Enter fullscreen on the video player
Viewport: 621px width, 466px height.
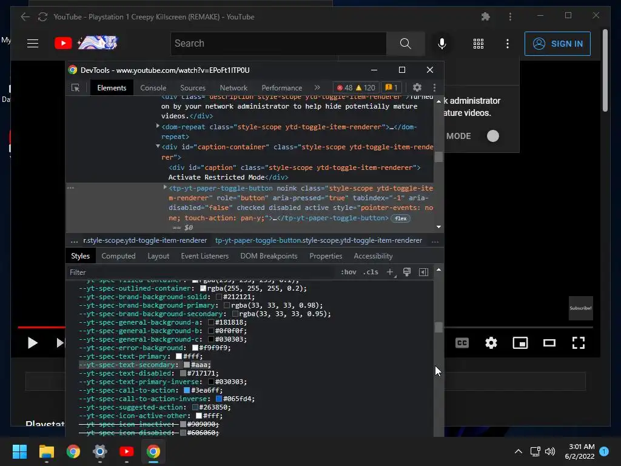[x=578, y=343]
